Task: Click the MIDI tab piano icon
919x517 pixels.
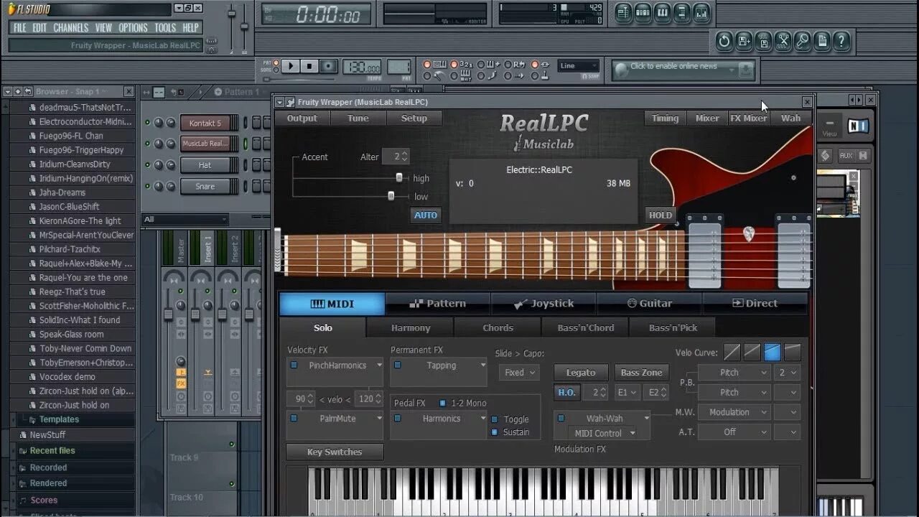Action: [317, 304]
